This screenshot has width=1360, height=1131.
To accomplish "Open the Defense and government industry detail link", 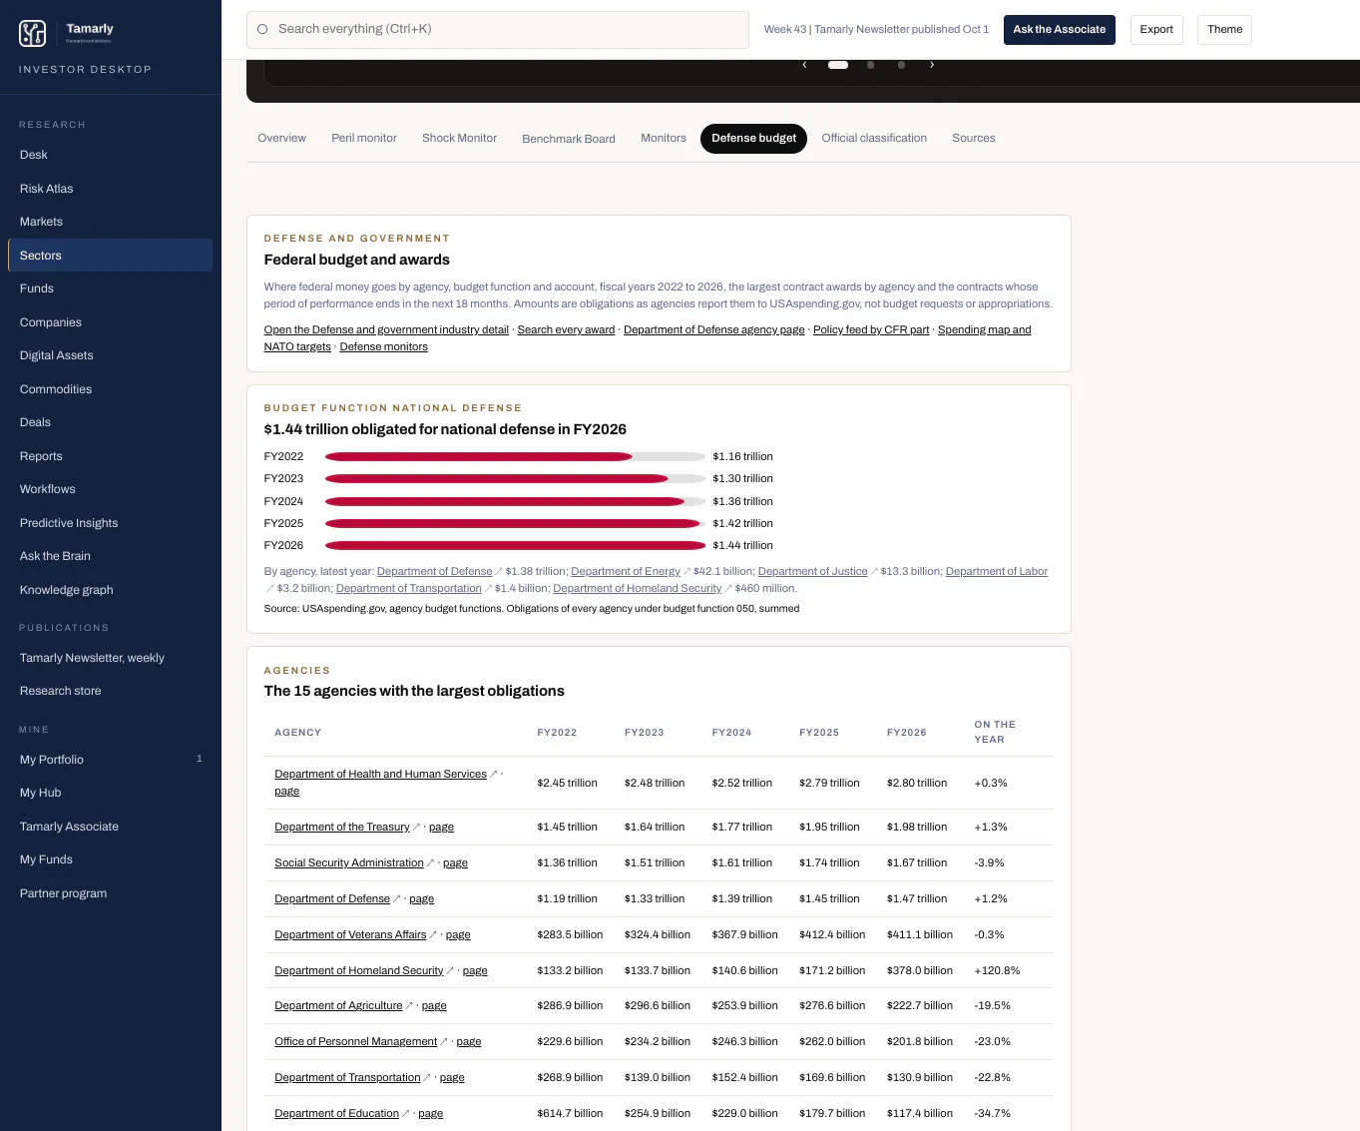I will pos(386,329).
